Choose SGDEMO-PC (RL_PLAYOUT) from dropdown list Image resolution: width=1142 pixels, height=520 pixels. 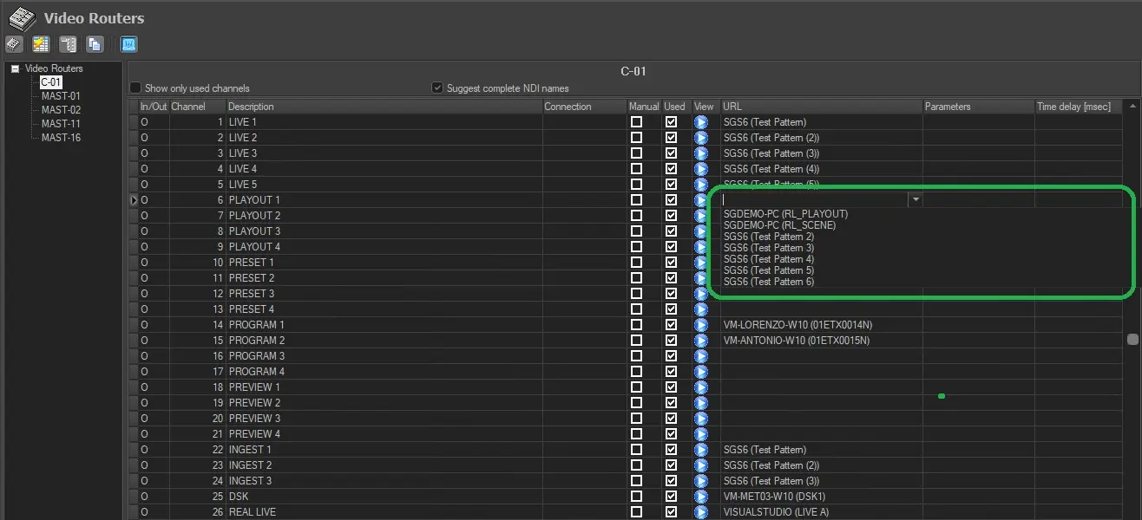click(x=785, y=214)
